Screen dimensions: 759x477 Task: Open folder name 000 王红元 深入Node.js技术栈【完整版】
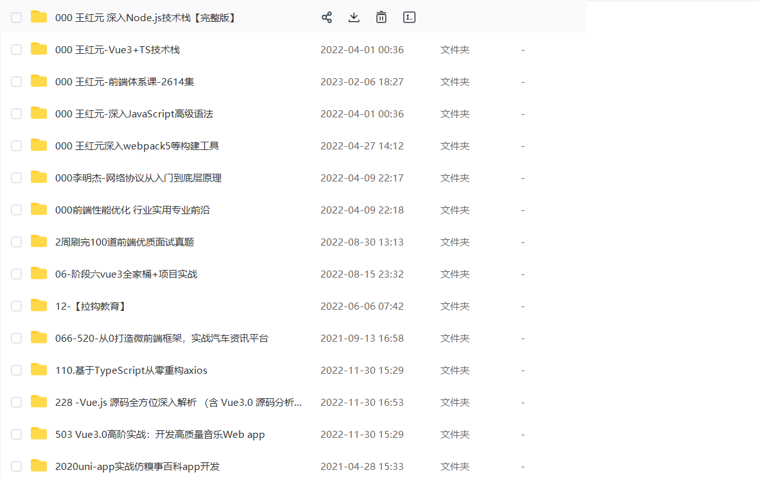point(146,18)
